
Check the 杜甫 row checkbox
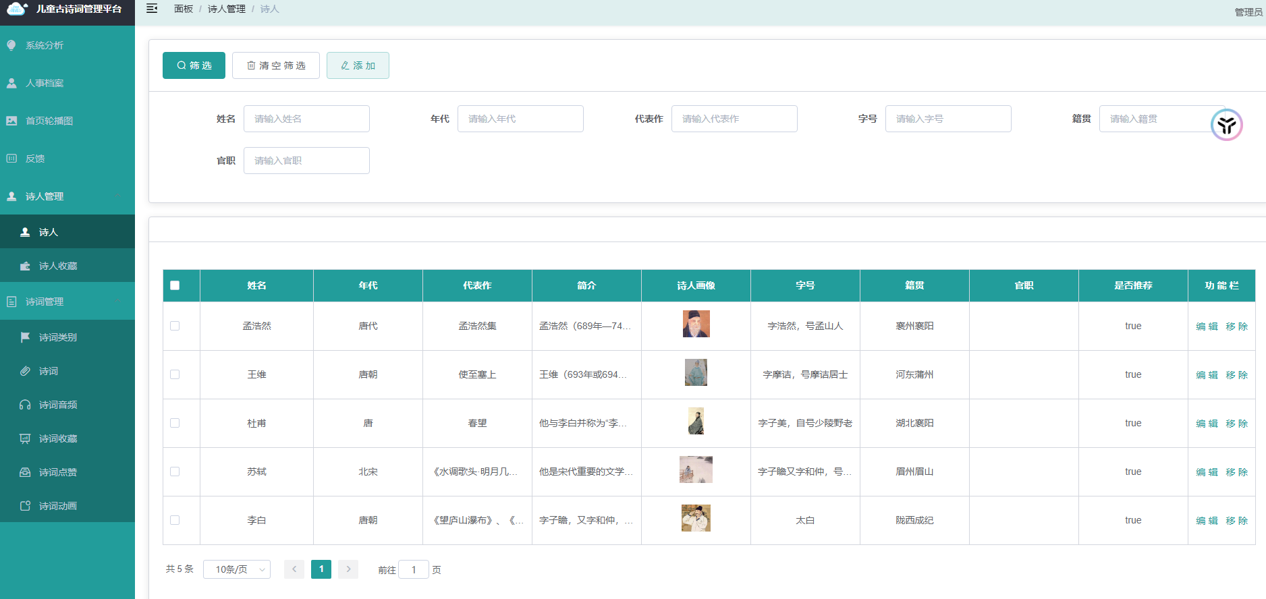175,423
